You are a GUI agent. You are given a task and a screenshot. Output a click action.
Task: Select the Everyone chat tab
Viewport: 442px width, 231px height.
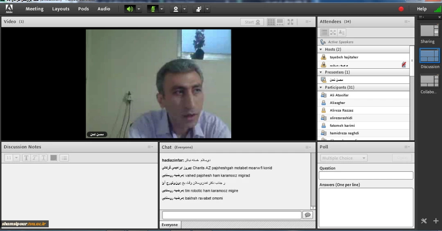coord(170,225)
